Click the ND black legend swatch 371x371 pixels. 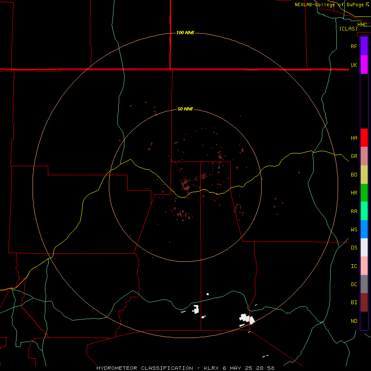coord(364,321)
